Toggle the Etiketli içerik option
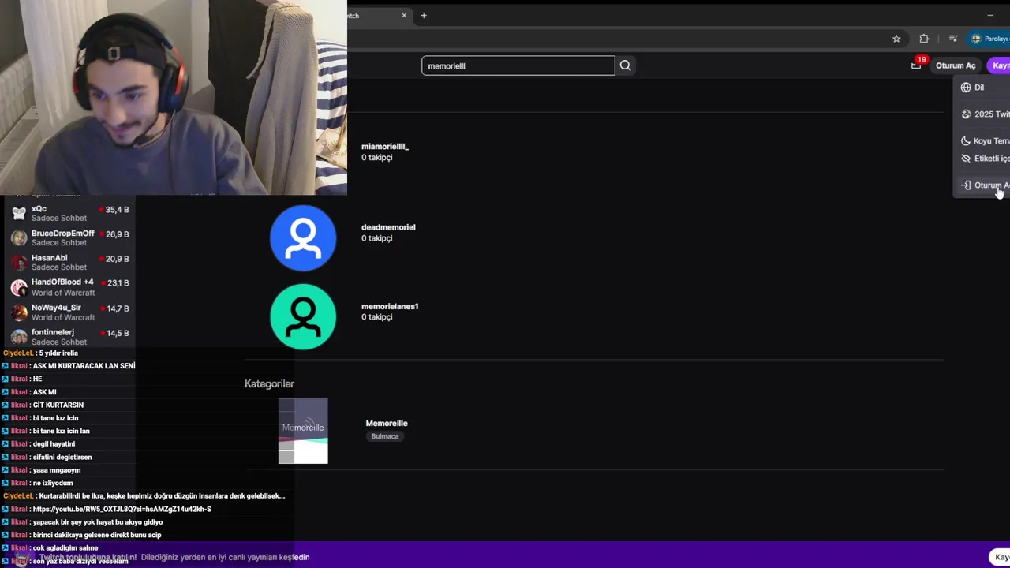 983,159
